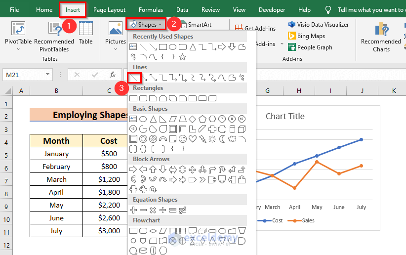Open the Formulas tab
The height and width of the screenshot is (255, 406).
click(x=151, y=10)
